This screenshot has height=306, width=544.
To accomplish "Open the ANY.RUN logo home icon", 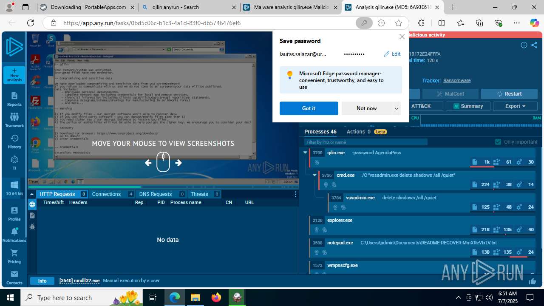I will (x=14, y=47).
